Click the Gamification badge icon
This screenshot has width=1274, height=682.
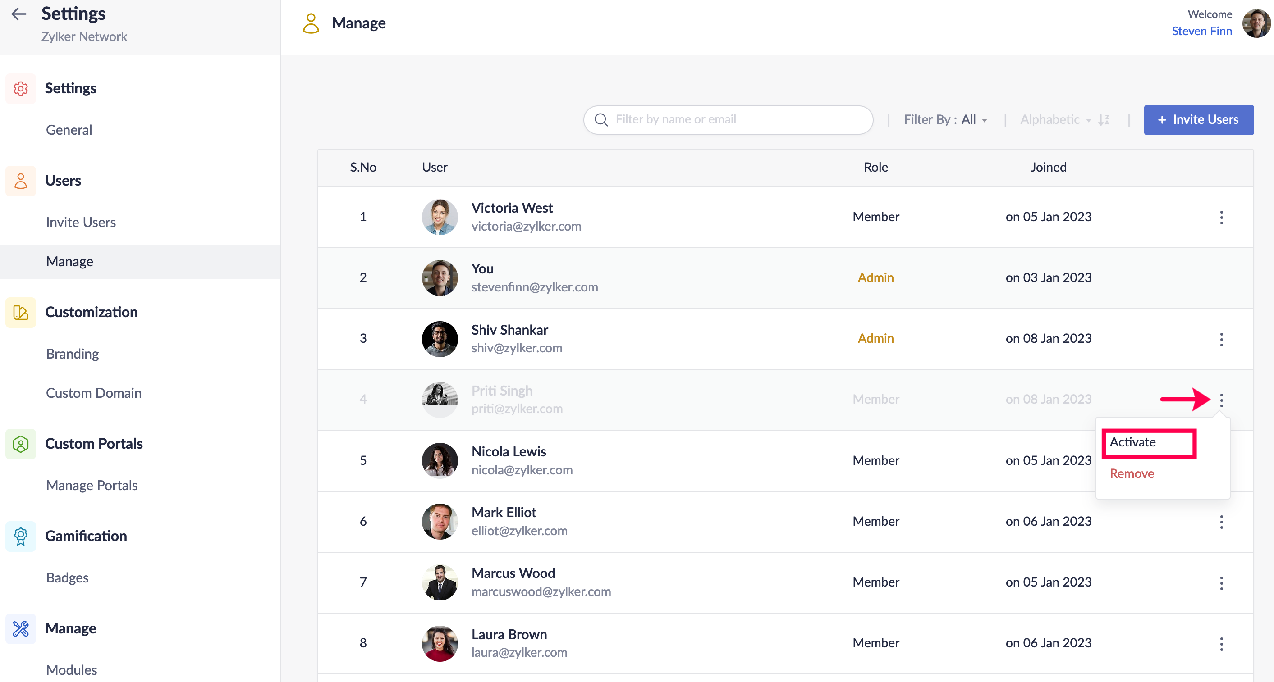click(x=21, y=536)
